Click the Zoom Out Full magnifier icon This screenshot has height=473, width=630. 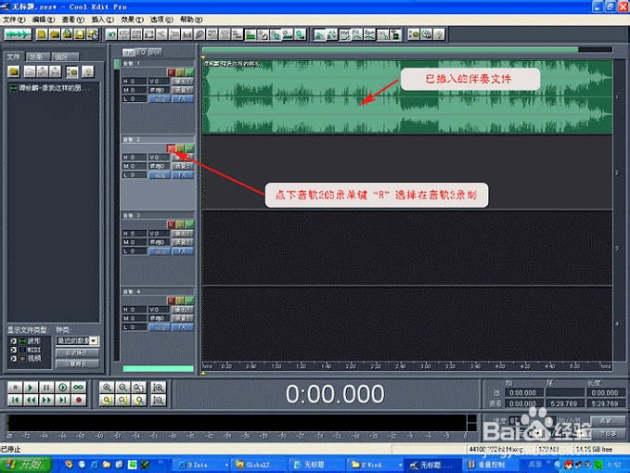tap(138, 388)
